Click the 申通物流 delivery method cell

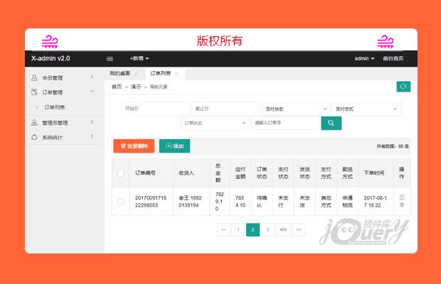[347, 202]
